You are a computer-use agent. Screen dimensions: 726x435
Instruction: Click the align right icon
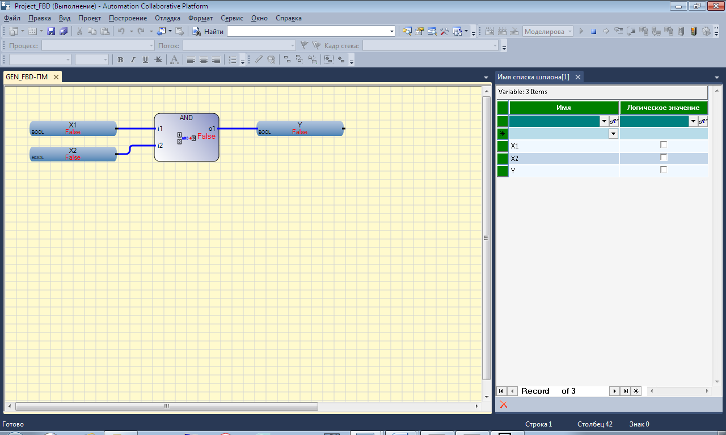(216, 59)
